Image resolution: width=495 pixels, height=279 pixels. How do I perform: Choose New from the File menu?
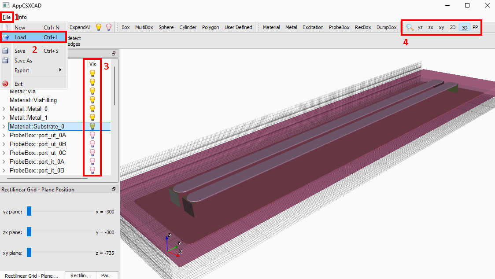[33, 27]
